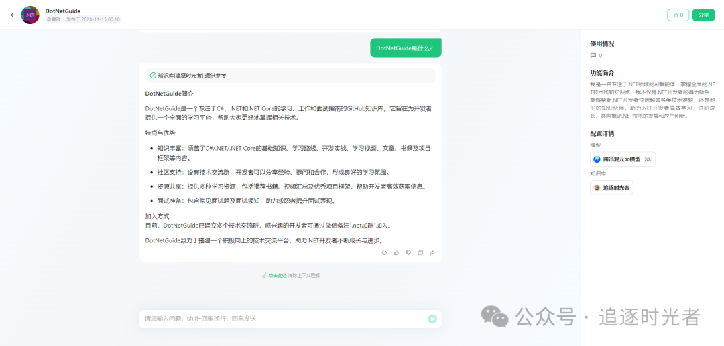Dislike the reply with thumbs-down icon
Image resolution: width=724 pixels, height=346 pixels.
point(408,253)
